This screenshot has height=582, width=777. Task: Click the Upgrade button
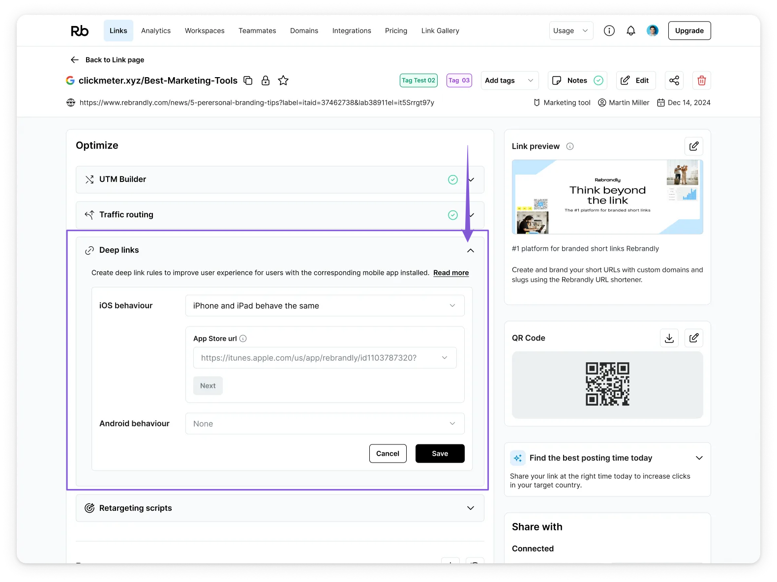[x=689, y=30]
